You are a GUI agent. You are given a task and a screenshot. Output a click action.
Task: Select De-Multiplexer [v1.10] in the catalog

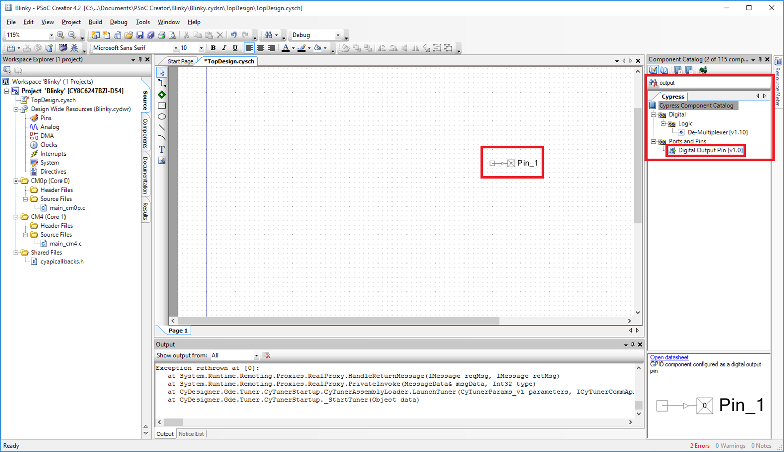pos(717,132)
